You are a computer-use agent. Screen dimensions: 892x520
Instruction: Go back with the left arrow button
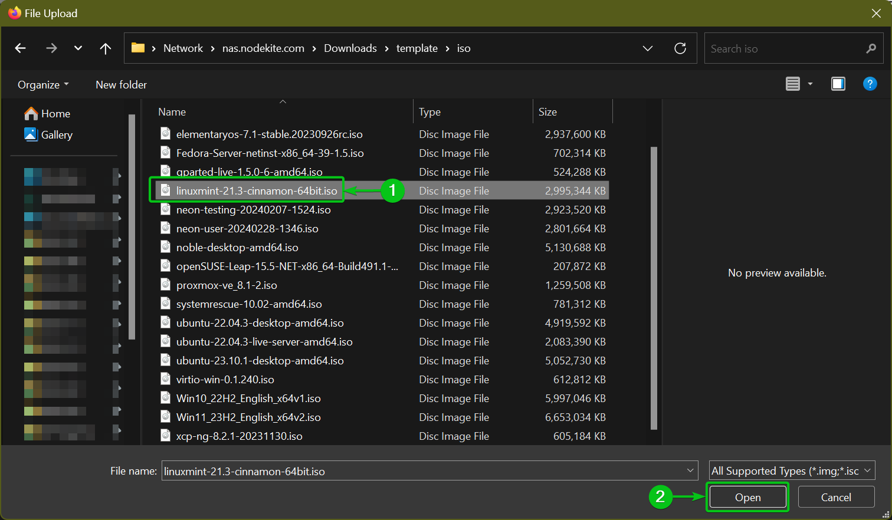pos(21,48)
